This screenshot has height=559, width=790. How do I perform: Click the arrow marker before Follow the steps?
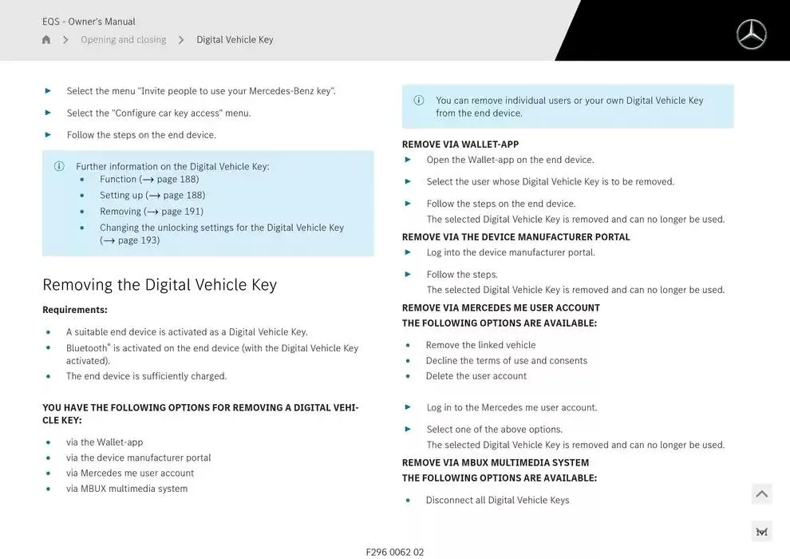407,274
